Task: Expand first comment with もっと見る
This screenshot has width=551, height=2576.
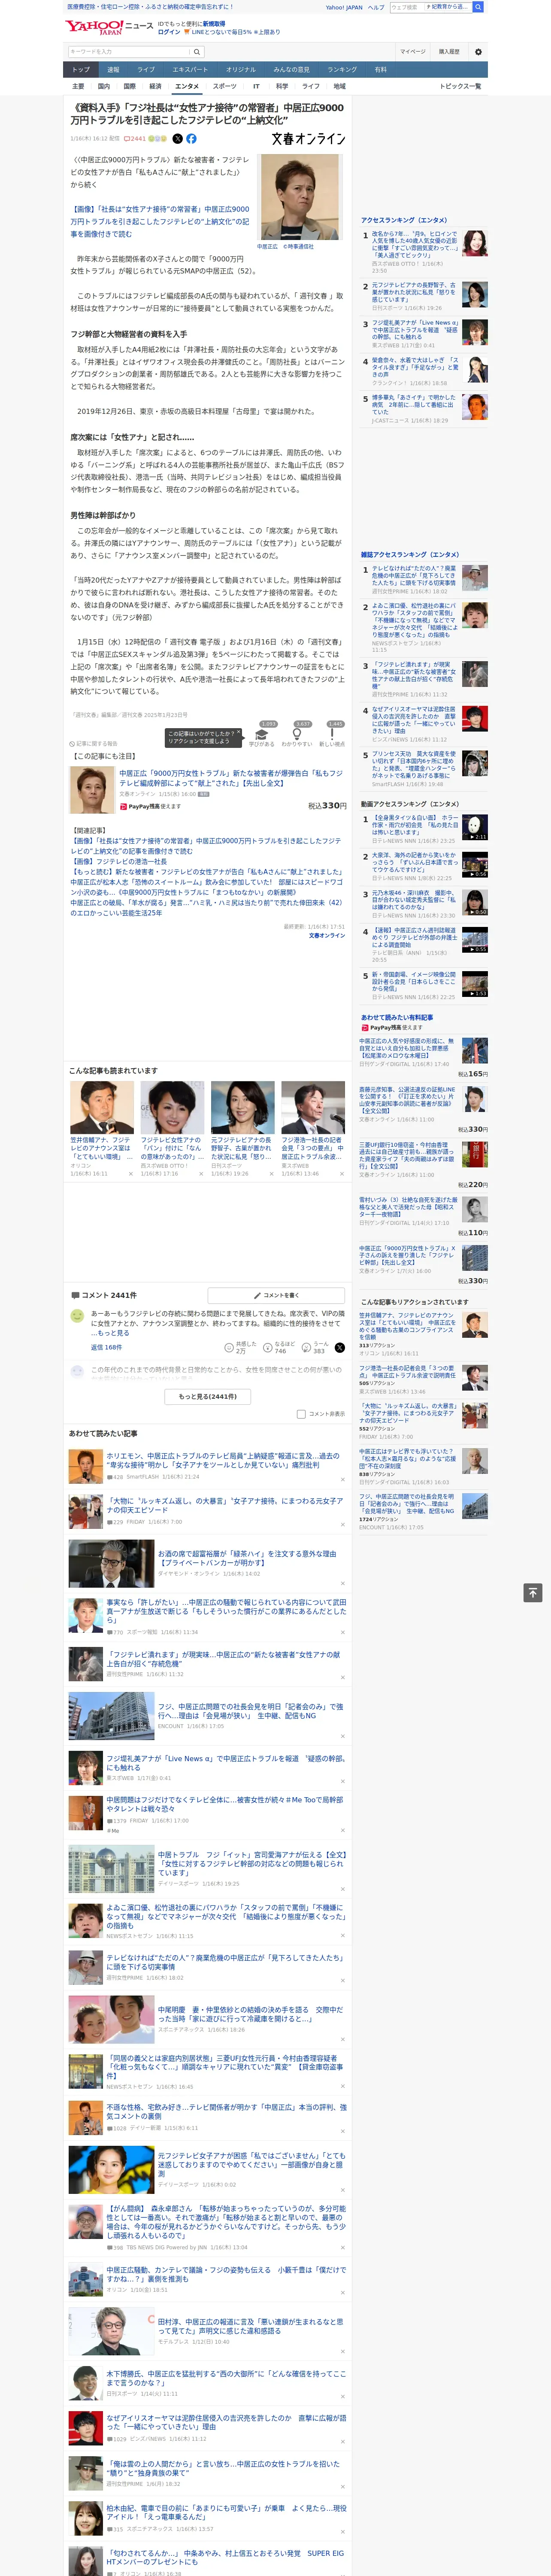Action: point(113,1333)
